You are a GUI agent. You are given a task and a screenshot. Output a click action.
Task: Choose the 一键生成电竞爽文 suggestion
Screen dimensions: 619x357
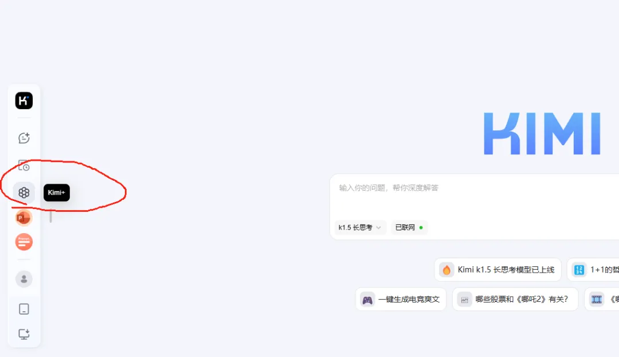[401, 299]
